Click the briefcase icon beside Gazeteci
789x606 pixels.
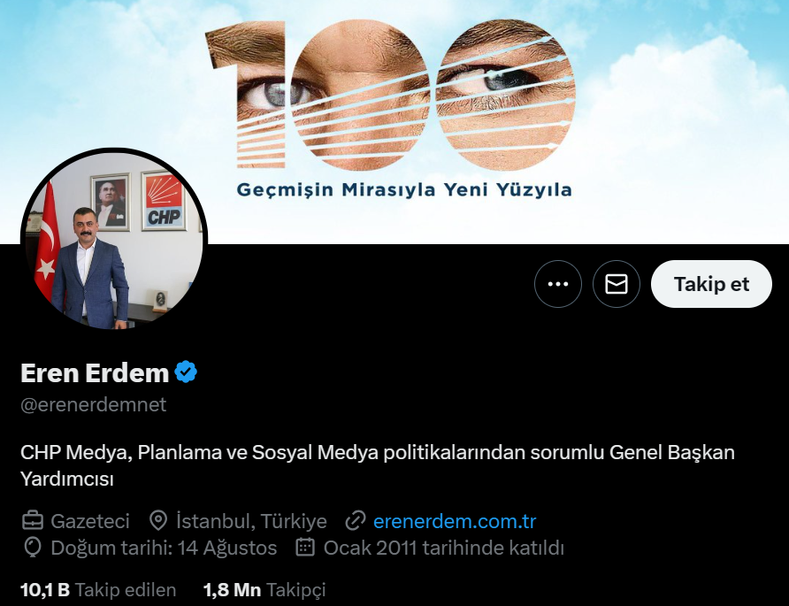(33, 521)
